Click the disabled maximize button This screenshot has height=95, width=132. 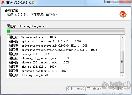[x=115, y=2]
